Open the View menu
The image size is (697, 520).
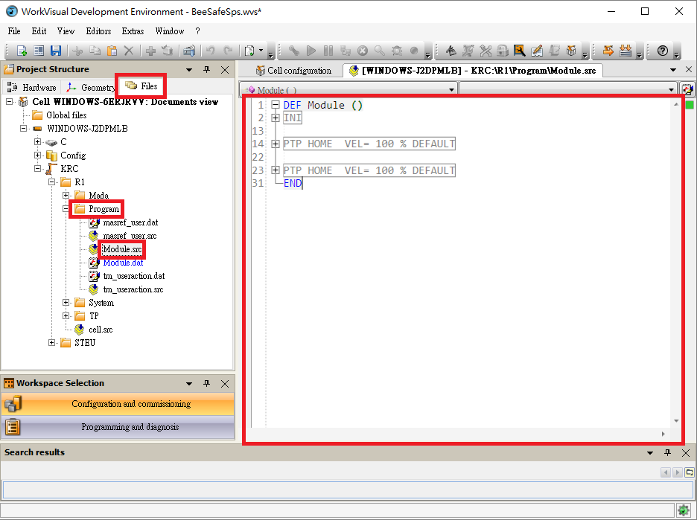tap(66, 31)
